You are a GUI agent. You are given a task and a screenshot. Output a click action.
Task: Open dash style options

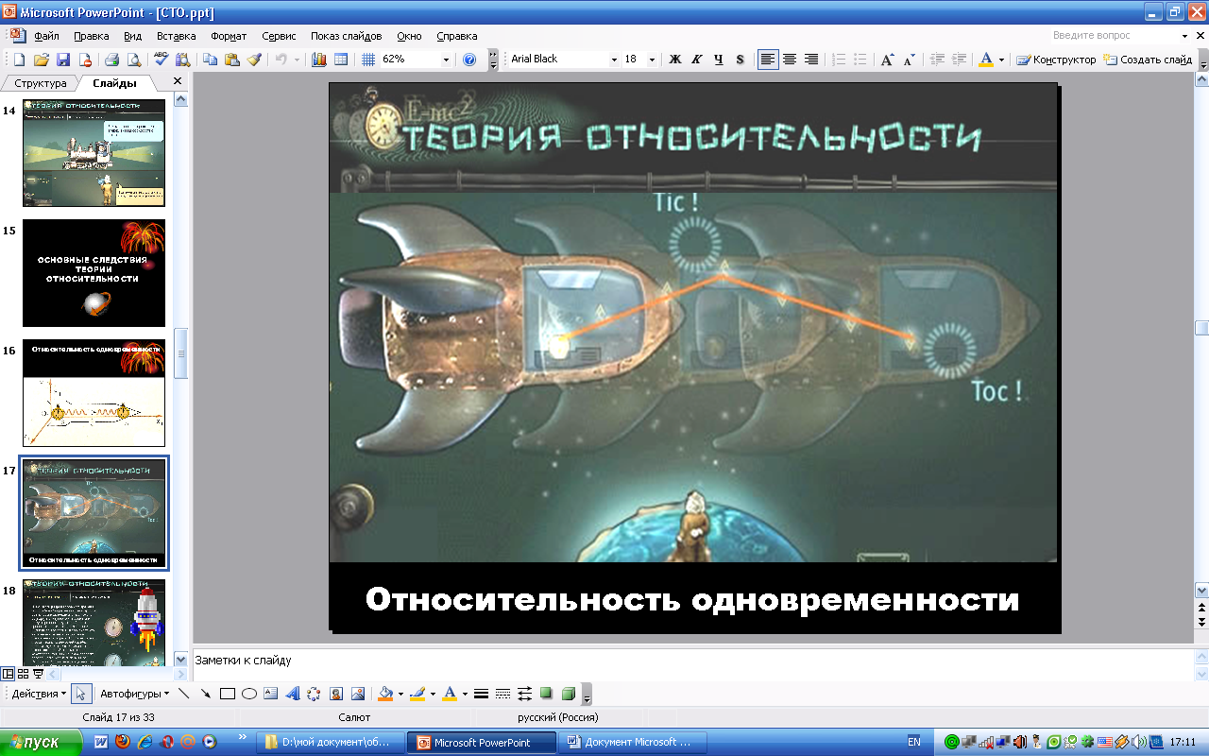point(502,694)
